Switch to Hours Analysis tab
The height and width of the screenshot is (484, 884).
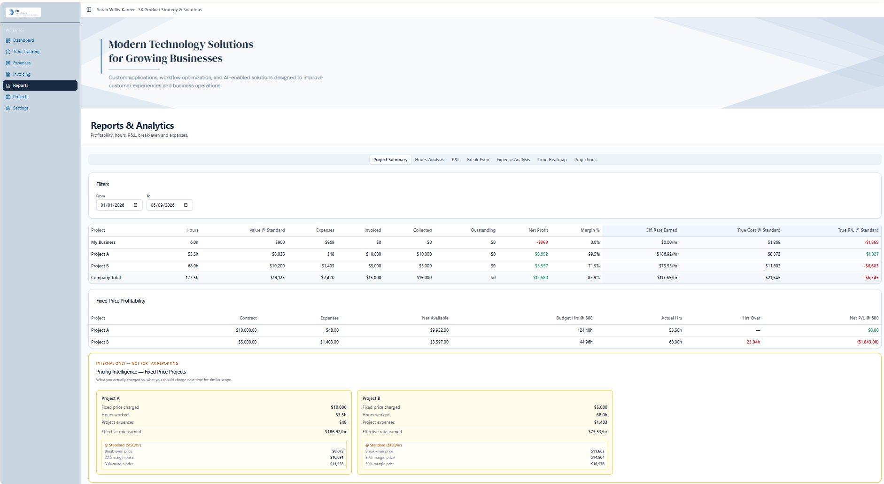click(429, 160)
